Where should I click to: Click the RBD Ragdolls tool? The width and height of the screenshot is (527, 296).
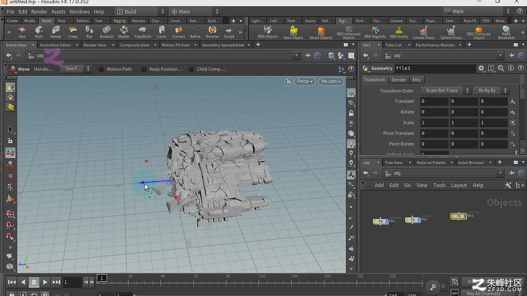pyautogui.click(x=375, y=32)
